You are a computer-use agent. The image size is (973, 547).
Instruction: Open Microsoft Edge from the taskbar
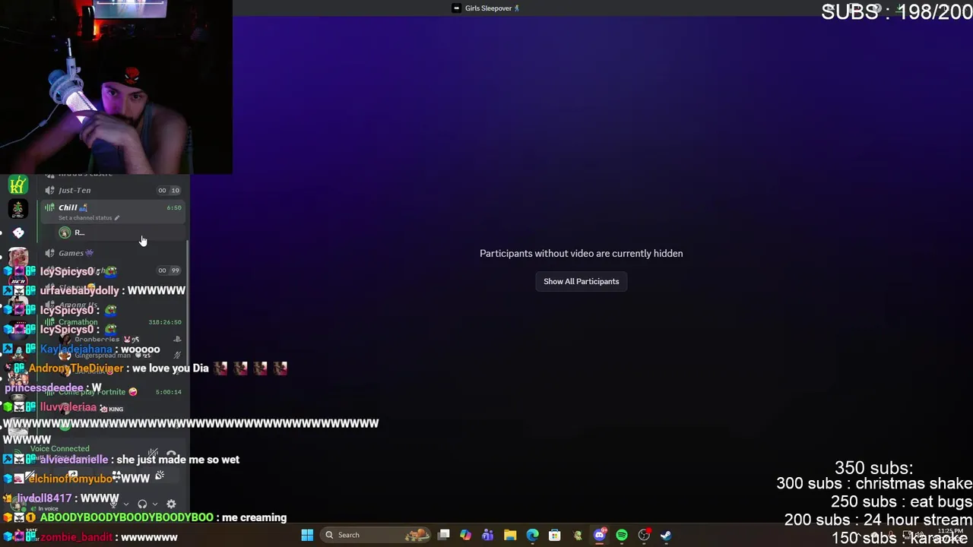(x=532, y=535)
